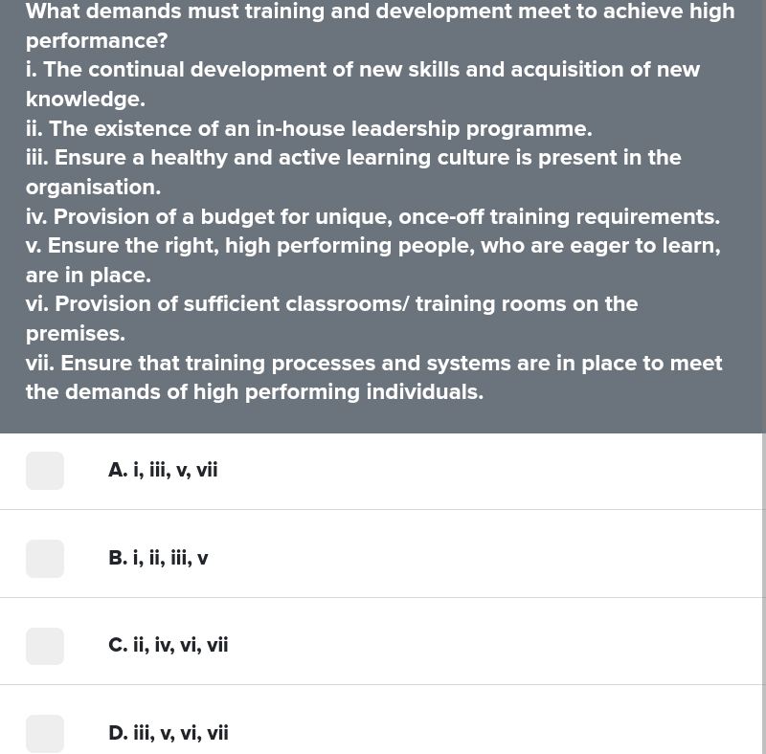Image resolution: width=766 pixels, height=754 pixels.
Task: Click the answer row labeled C
Action: pyautogui.click(x=383, y=645)
